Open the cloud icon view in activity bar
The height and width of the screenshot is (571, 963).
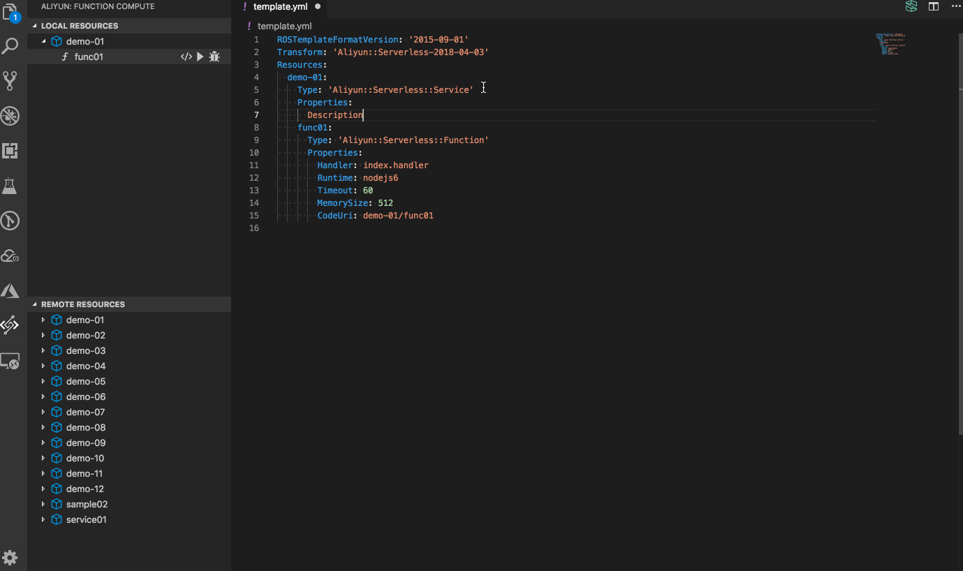(x=10, y=255)
